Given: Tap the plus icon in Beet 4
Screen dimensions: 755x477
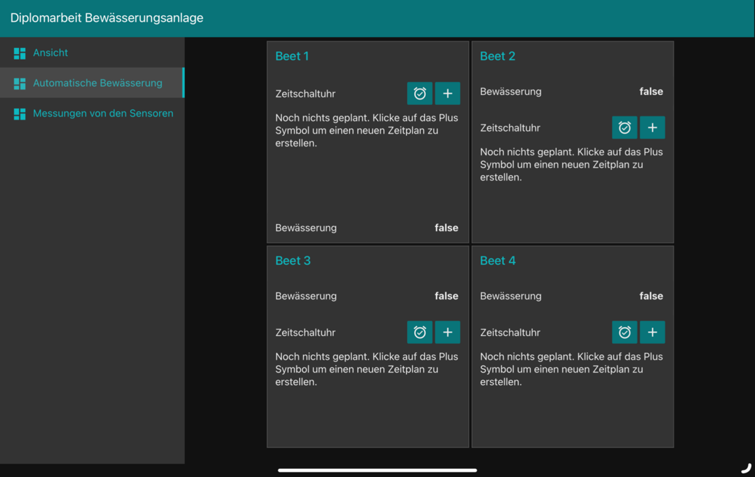Looking at the screenshot, I should 652,332.
